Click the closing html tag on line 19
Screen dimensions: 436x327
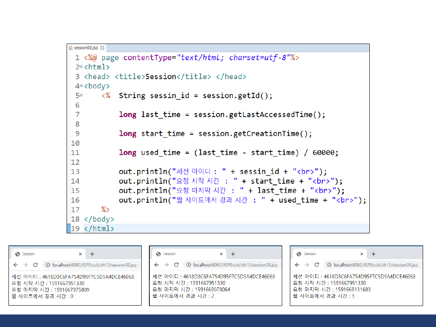coord(99,229)
